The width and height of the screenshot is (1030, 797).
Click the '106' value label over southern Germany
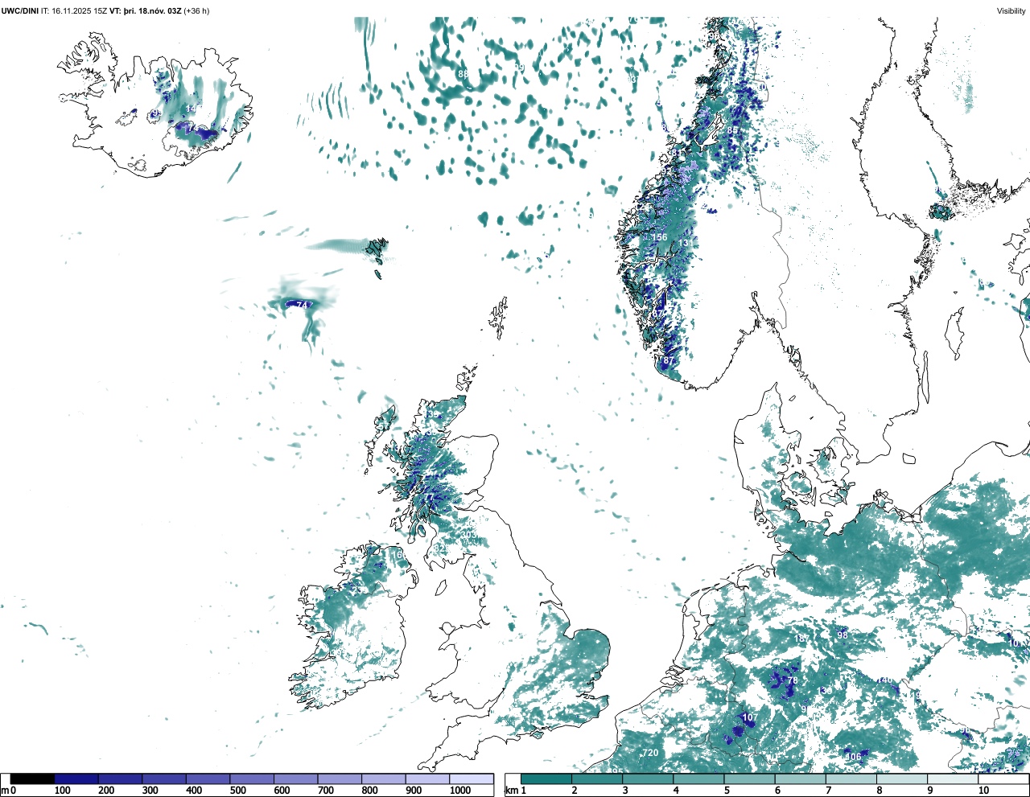pos(853,757)
